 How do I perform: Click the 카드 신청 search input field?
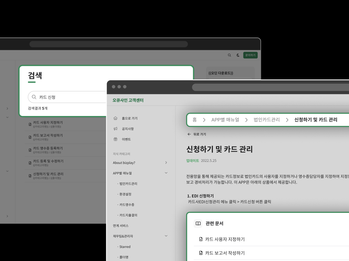click(x=67, y=97)
